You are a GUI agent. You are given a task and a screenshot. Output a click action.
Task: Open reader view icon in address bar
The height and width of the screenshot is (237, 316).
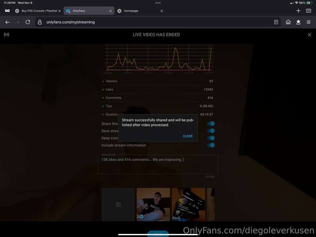pyautogui.click(x=276, y=22)
